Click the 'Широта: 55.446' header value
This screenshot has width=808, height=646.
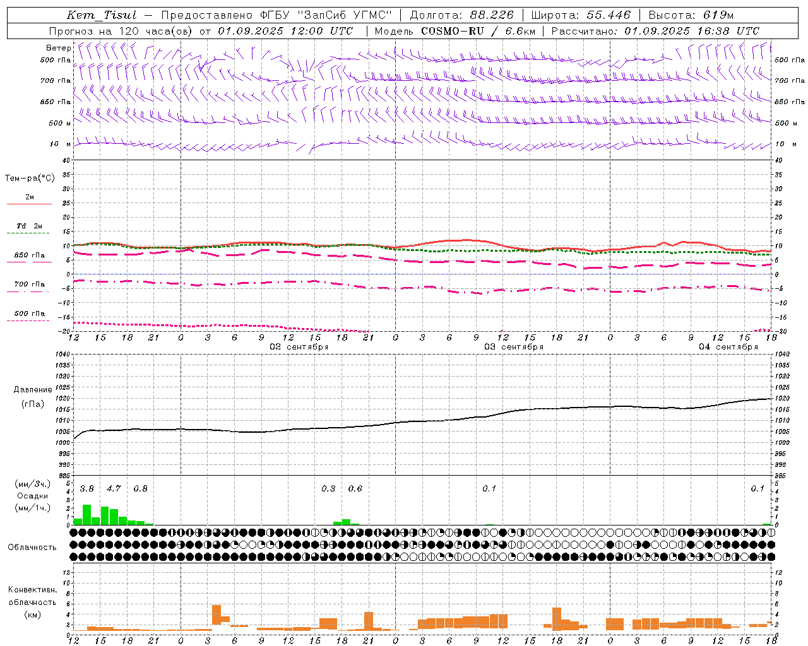[x=581, y=15]
